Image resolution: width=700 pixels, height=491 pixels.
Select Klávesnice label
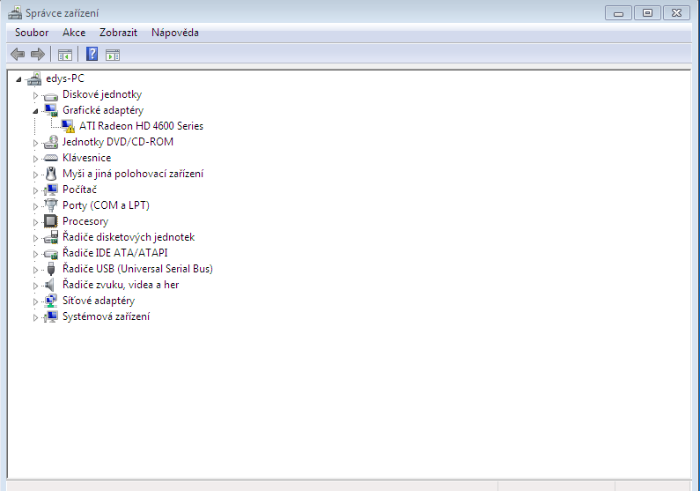[x=86, y=158]
